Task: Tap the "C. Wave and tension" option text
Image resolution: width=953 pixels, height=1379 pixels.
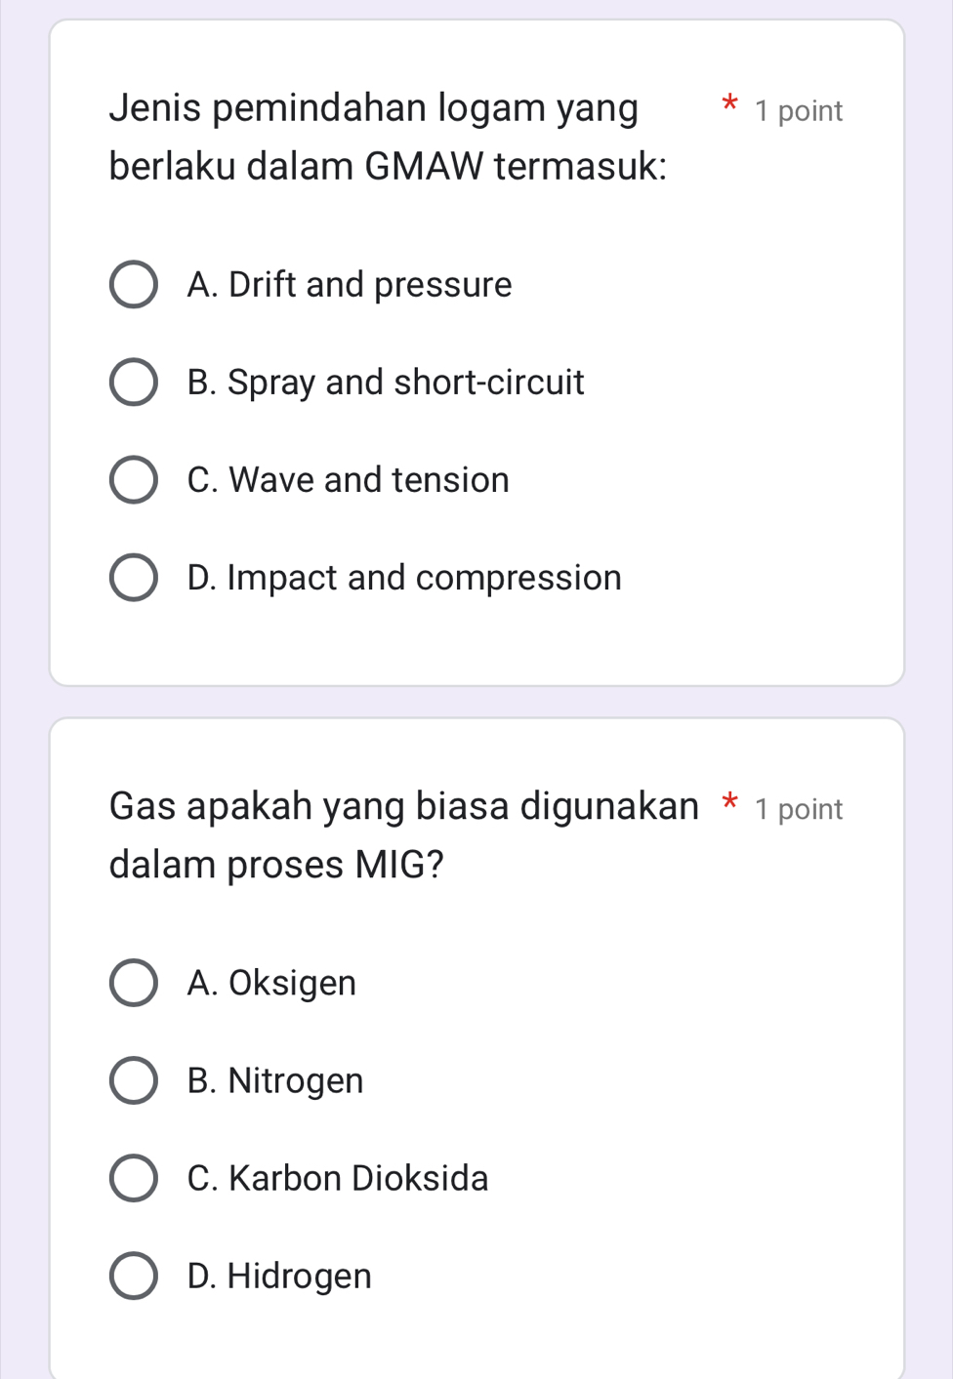Action: pyautogui.click(x=348, y=480)
